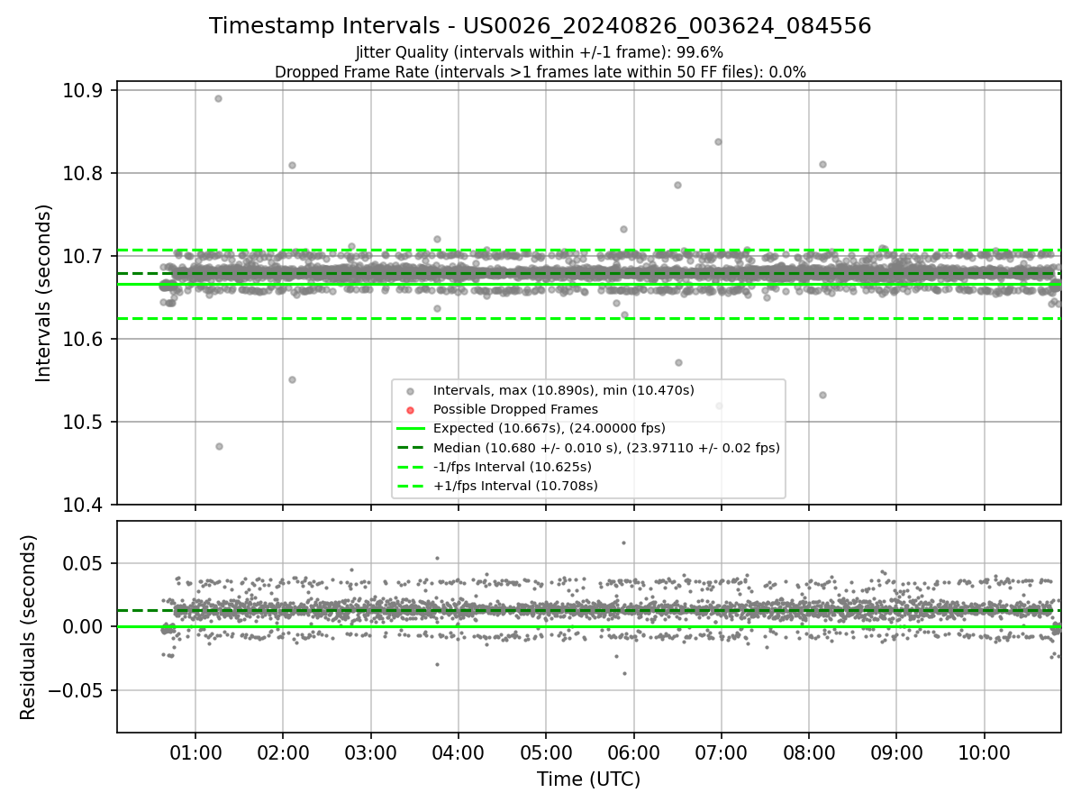Click the plot title 'Timestamp Intervals - US0026_20240826_003624_084556'
Image resolution: width=1081 pixels, height=811 pixels.
pyautogui.click(x=540, y=26)
